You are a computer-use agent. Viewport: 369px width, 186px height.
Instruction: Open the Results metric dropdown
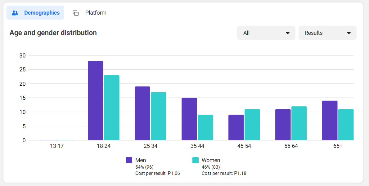[327, 33]
